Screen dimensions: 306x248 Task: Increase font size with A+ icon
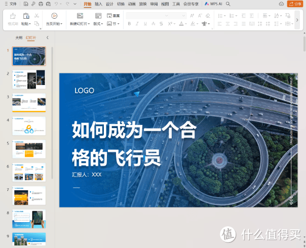[192, 16]
